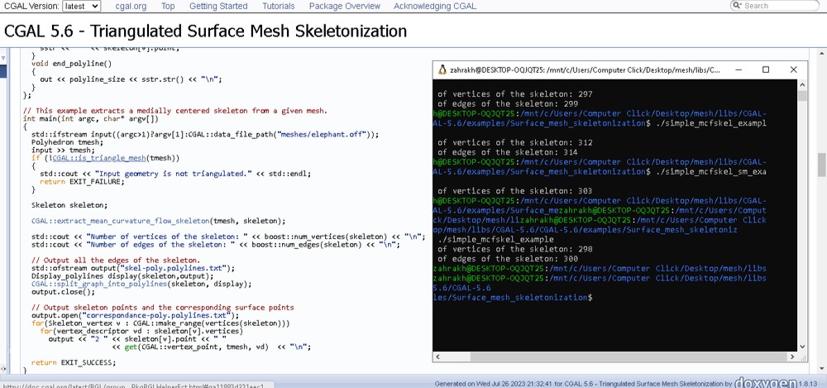Click the "return EXIT_FAILURE;" code line
This screenshot has height=388, width=827.
(x=82, y=181)
